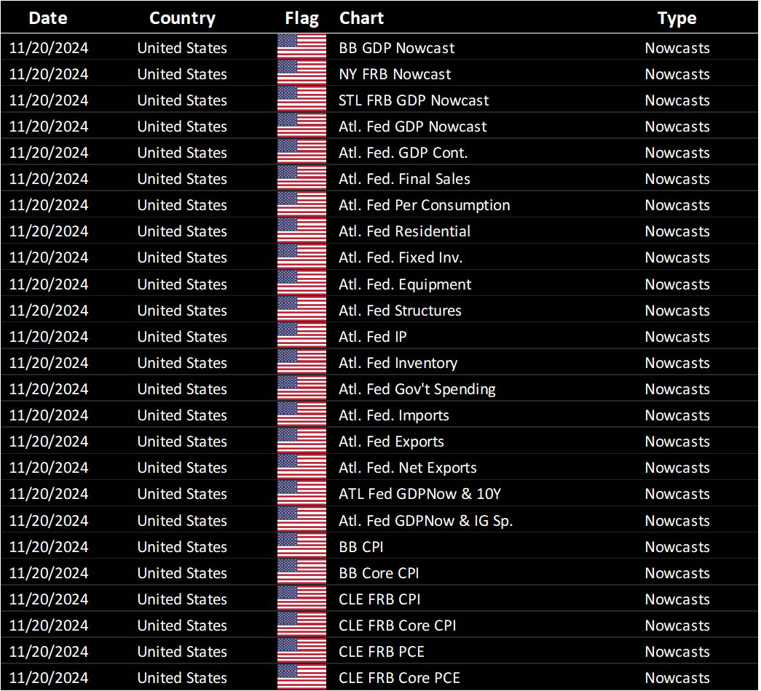Select the CLE FRB Core CPI cell
This screenshot has width=761, height=691.
[398, 625]
